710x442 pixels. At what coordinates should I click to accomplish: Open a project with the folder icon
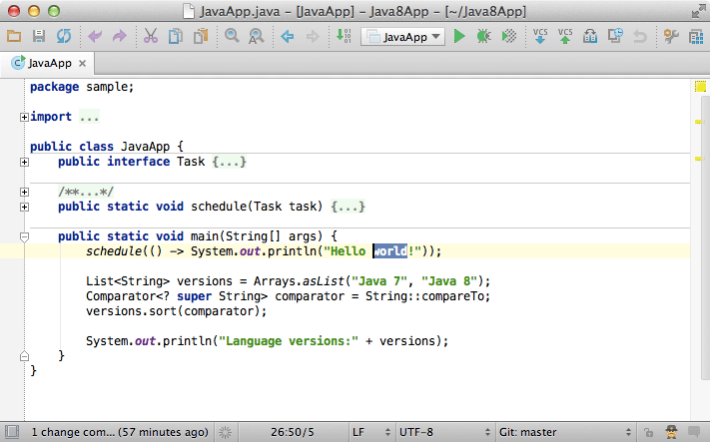[14, 36]
